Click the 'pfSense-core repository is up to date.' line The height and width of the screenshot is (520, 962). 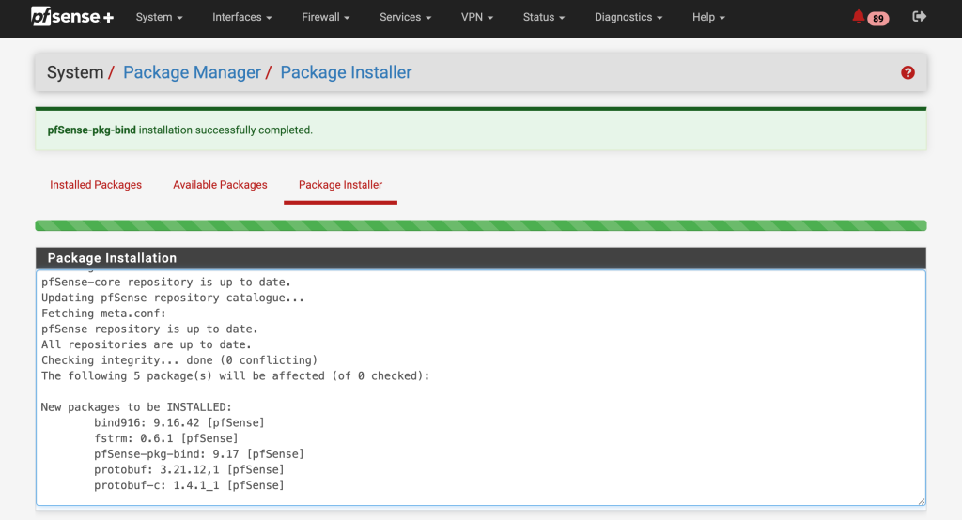click(x=165, y=283)
